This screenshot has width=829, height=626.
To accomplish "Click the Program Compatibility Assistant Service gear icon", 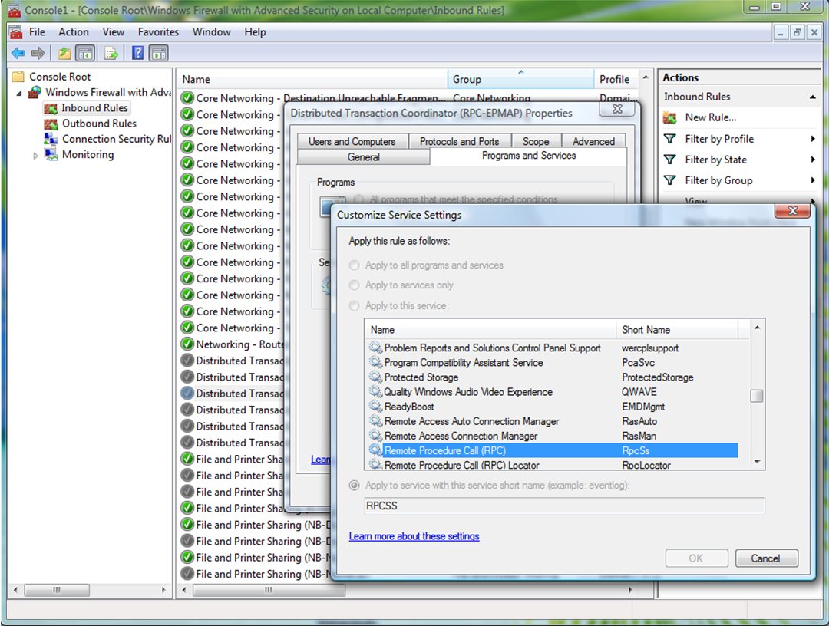I will tap(375, 362).
